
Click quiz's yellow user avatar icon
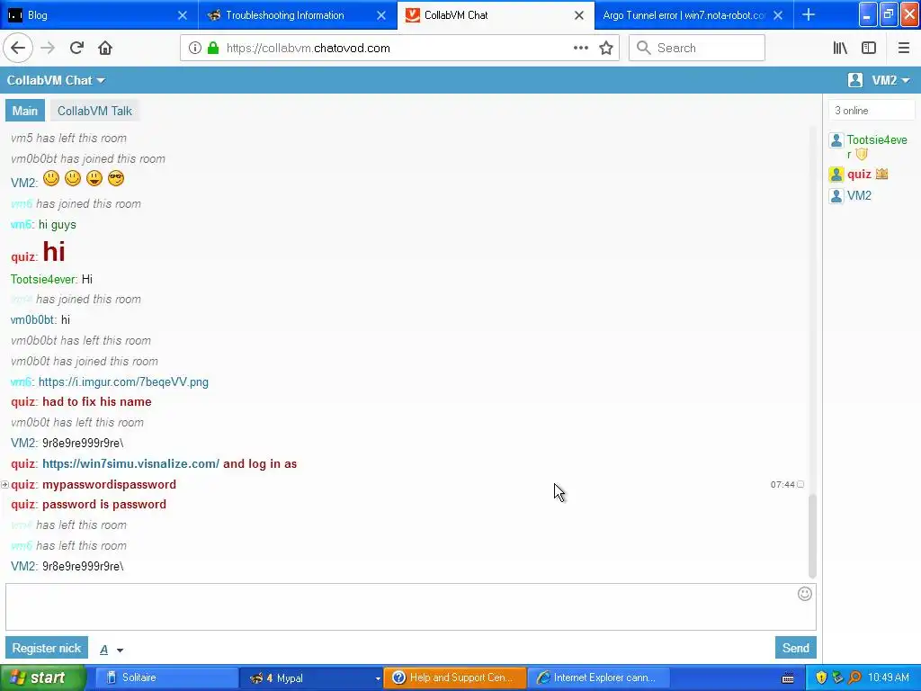(x=836, y=174)
